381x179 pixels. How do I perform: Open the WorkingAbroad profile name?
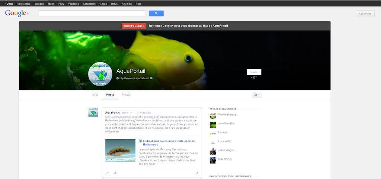click(228, 115)
